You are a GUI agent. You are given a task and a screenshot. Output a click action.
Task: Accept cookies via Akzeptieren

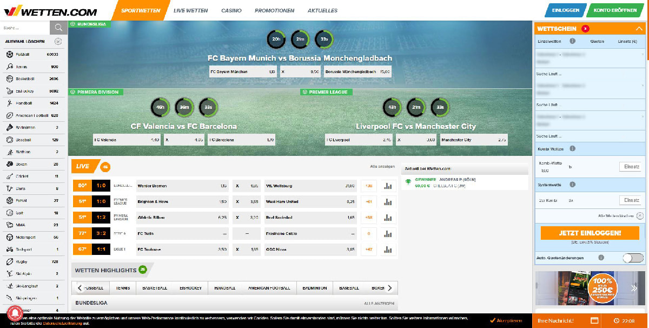coord(507,320)
